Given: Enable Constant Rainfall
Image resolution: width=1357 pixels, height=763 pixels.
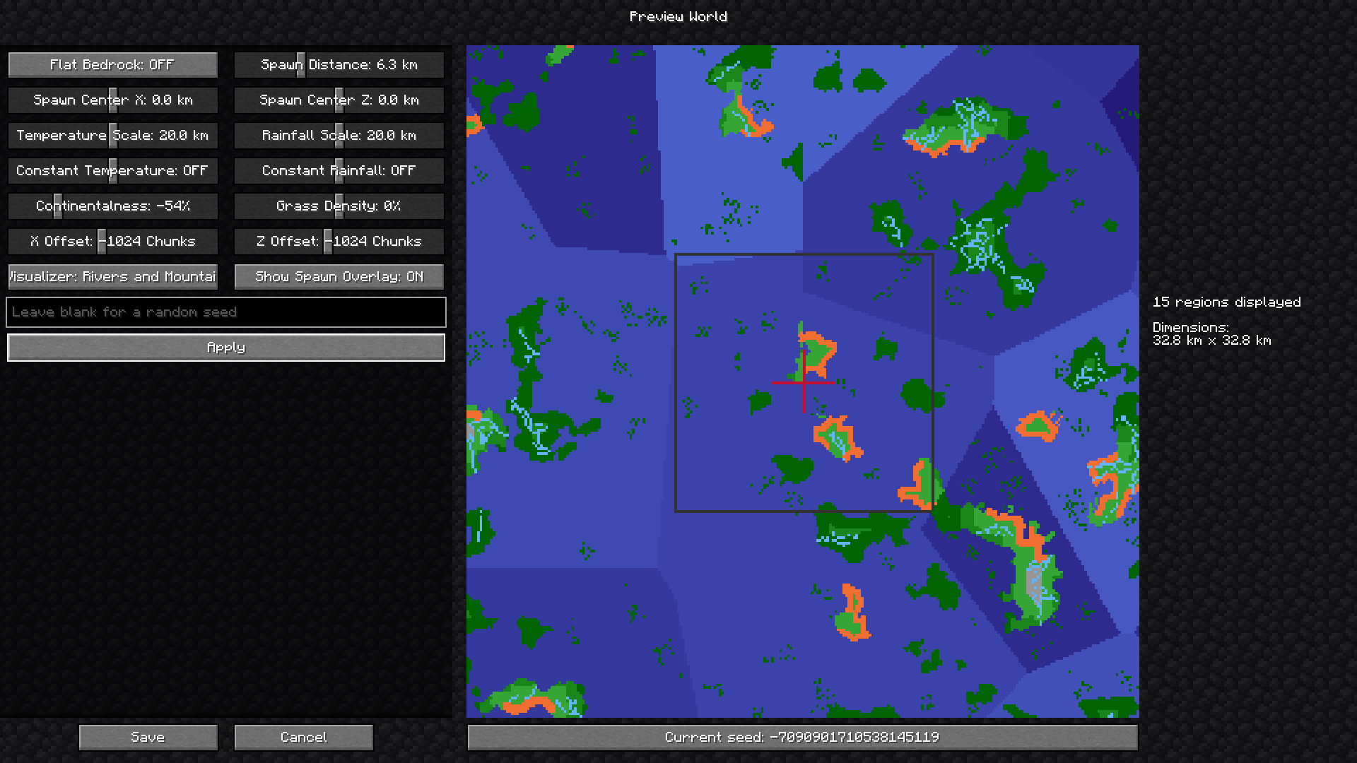Looking at the screenshot, I should pyautogui.click(x=338, y=170).
